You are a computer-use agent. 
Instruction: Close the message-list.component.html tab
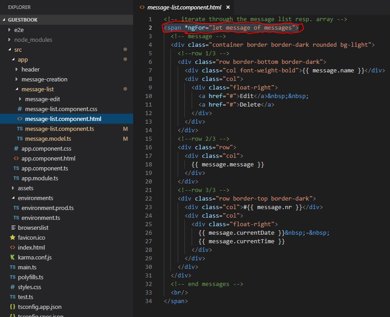[228, 7]
